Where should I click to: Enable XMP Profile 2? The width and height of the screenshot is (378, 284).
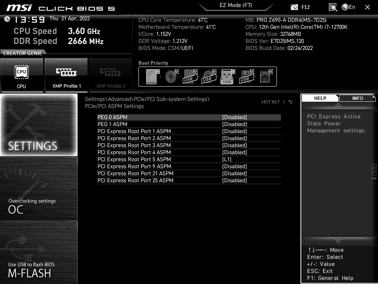pyautogui.click(x=111, y=75)
